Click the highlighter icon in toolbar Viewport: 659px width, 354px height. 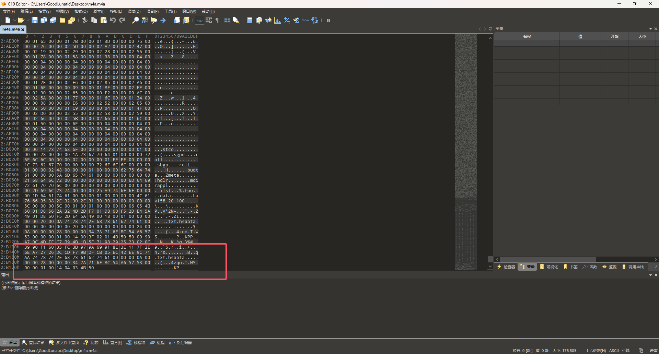(236, 20)
